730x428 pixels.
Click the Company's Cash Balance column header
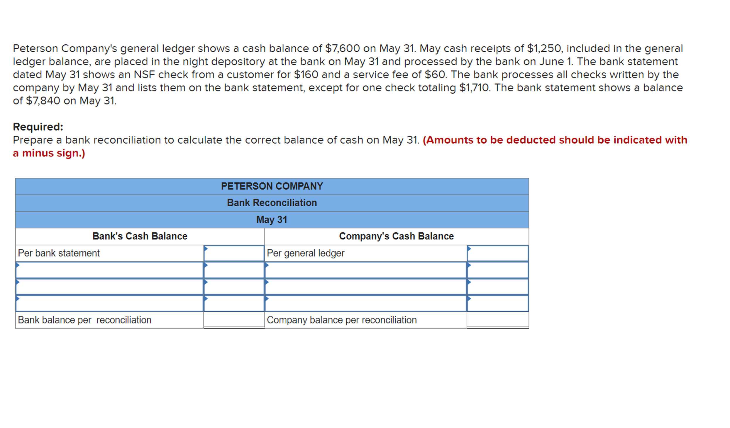(x=396, y=236)
